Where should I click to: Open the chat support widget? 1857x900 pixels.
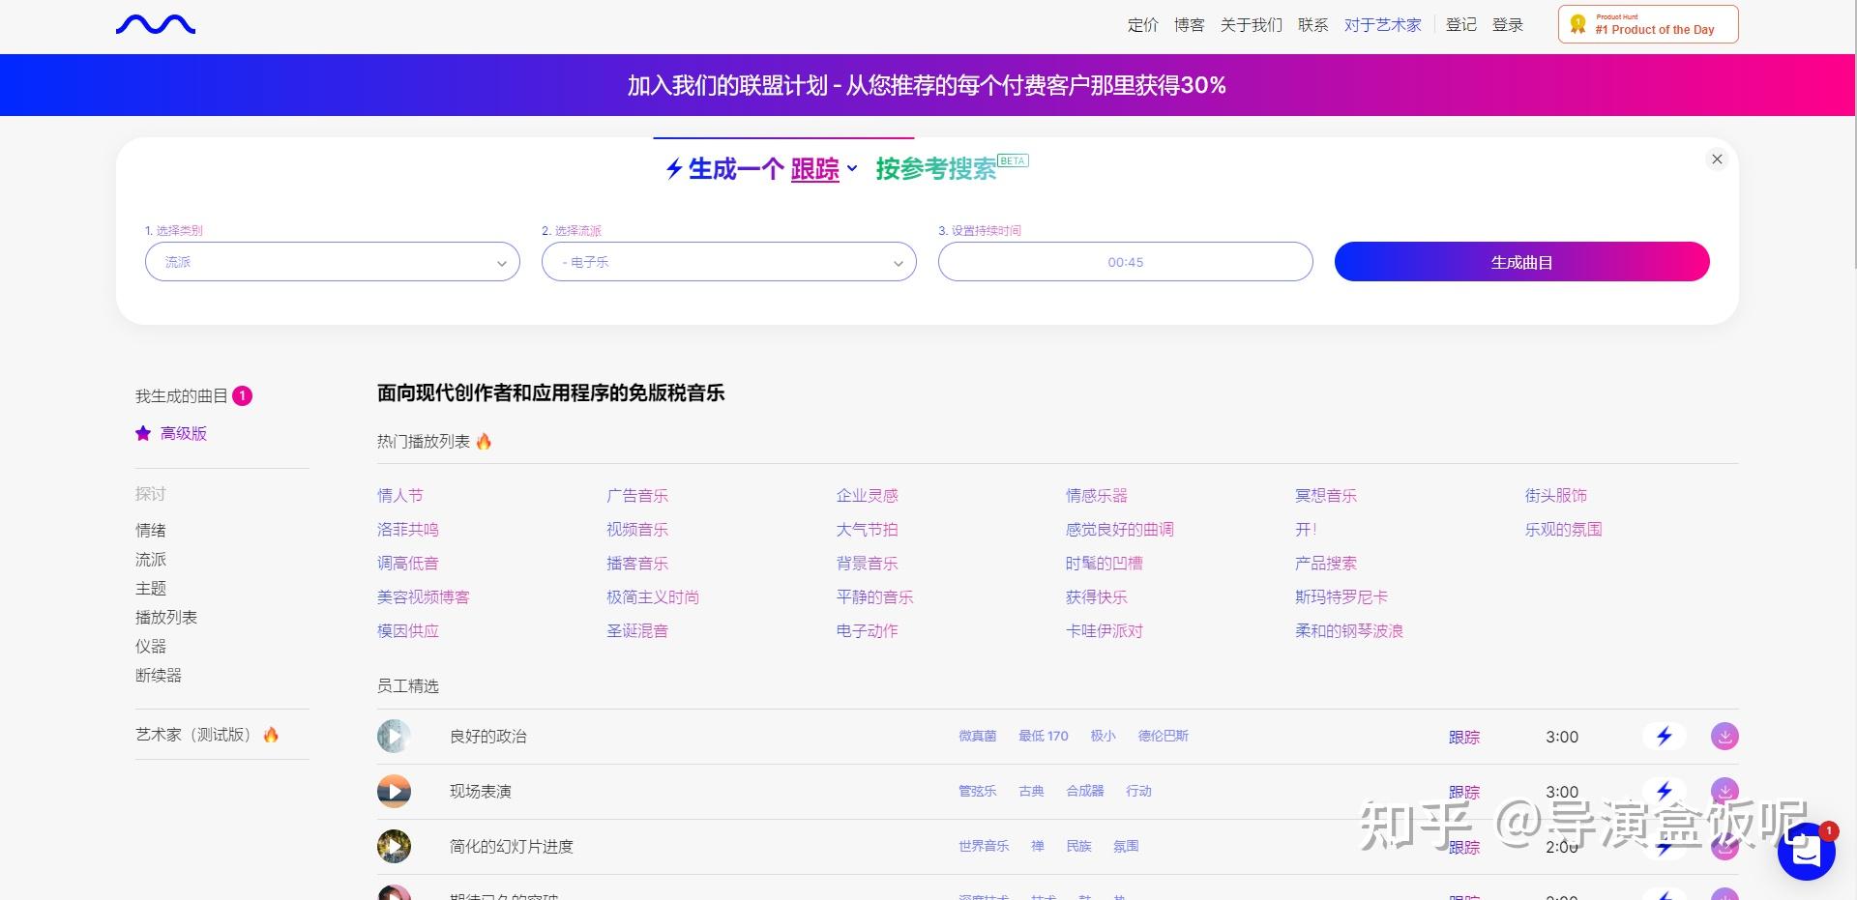[1805, 852]
